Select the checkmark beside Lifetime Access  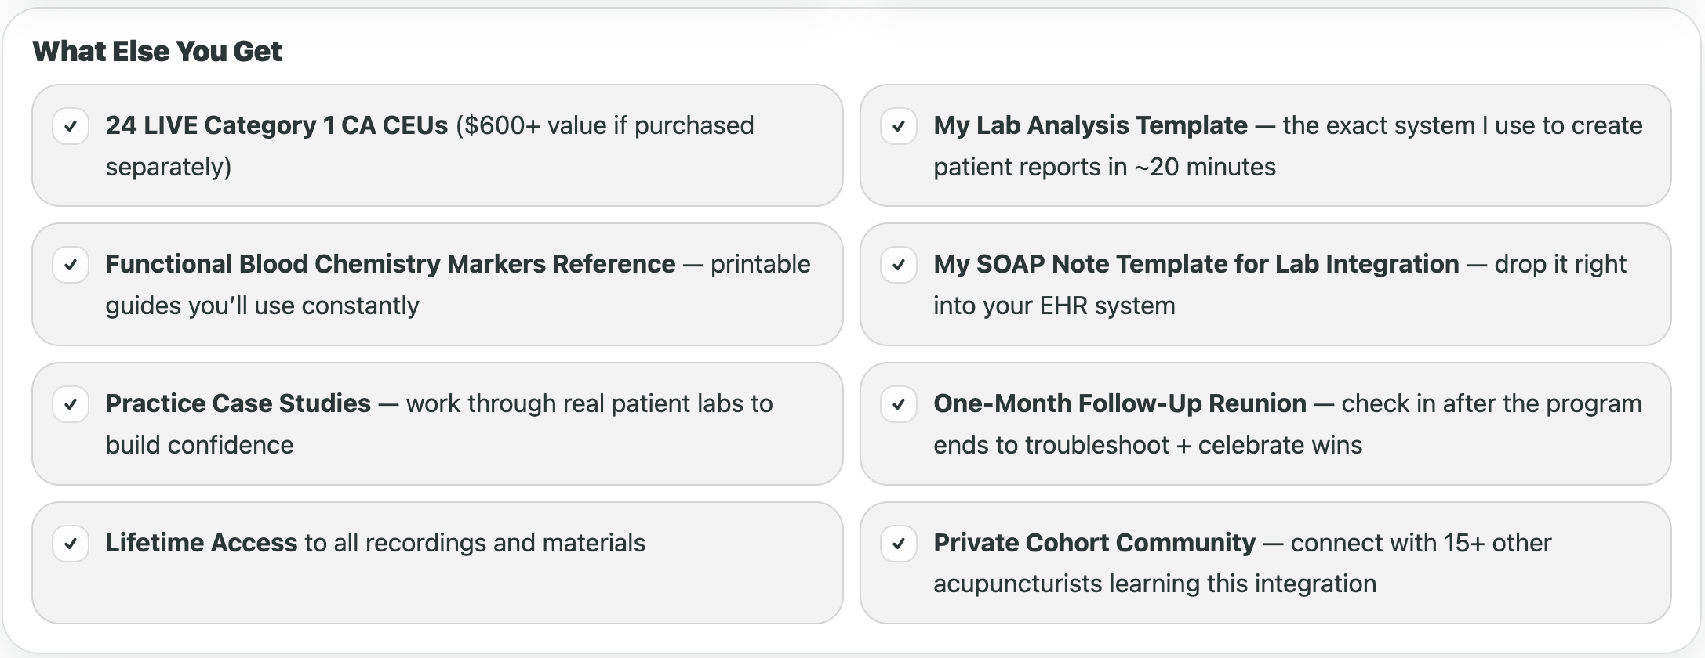[x=71, y=544]
